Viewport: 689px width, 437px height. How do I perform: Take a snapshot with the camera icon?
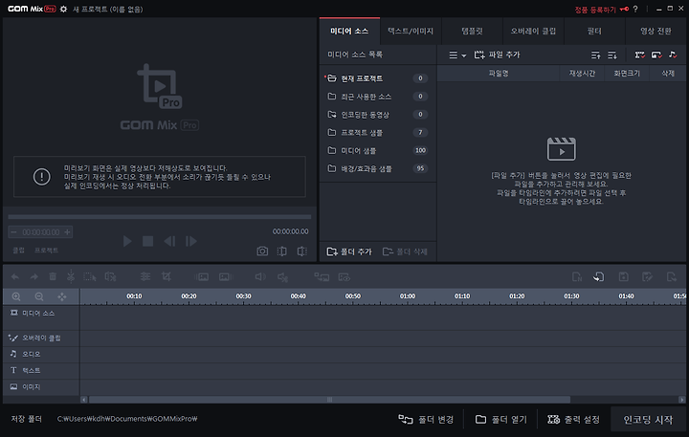262,251
